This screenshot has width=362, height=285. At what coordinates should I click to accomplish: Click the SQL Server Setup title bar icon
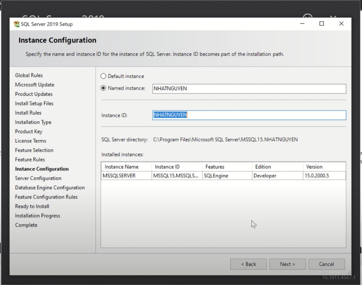[x=16, y=24]
